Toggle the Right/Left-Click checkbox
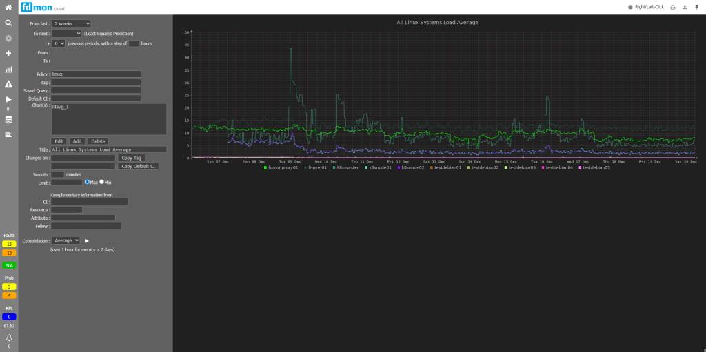This screenshot has width=706, height=352. coord(630,7)
